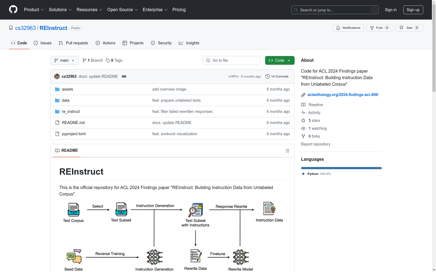
Task: Open commit hash d1fff7e
Action: pos(233,76)
